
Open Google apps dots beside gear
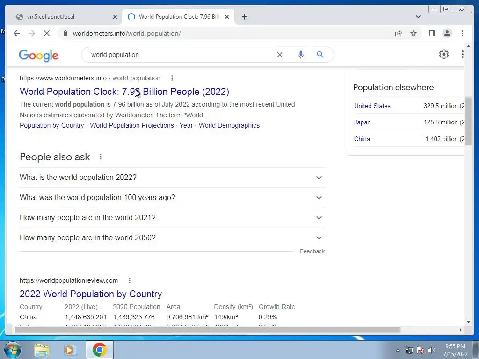pos(462,54)
